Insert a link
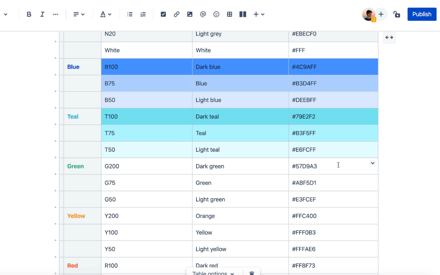The width and height of the screenshot is (440, 275). click(176, 14)
